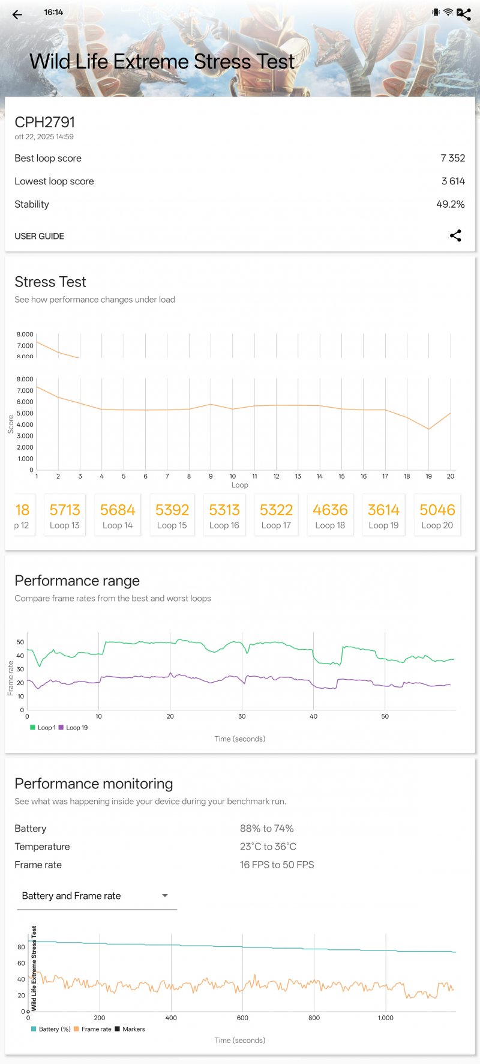Open Battery and Frame rate dropdown
The image size is (480, 1064).
pos(97,896)
